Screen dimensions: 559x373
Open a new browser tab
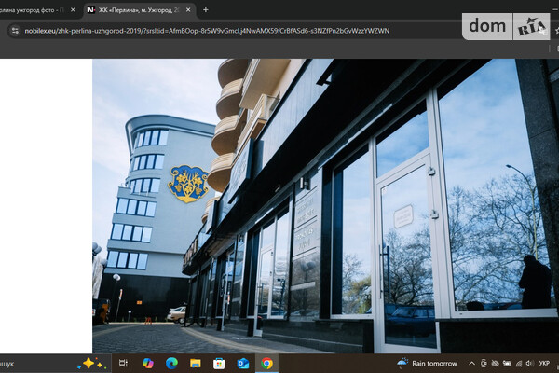205,9
